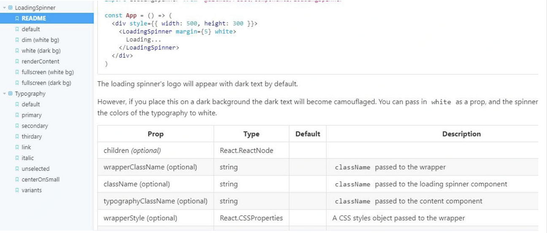The width and height of the screenshot is (547, 233).
Task: Select the Typography primary story
Action: tap(31, 115)
